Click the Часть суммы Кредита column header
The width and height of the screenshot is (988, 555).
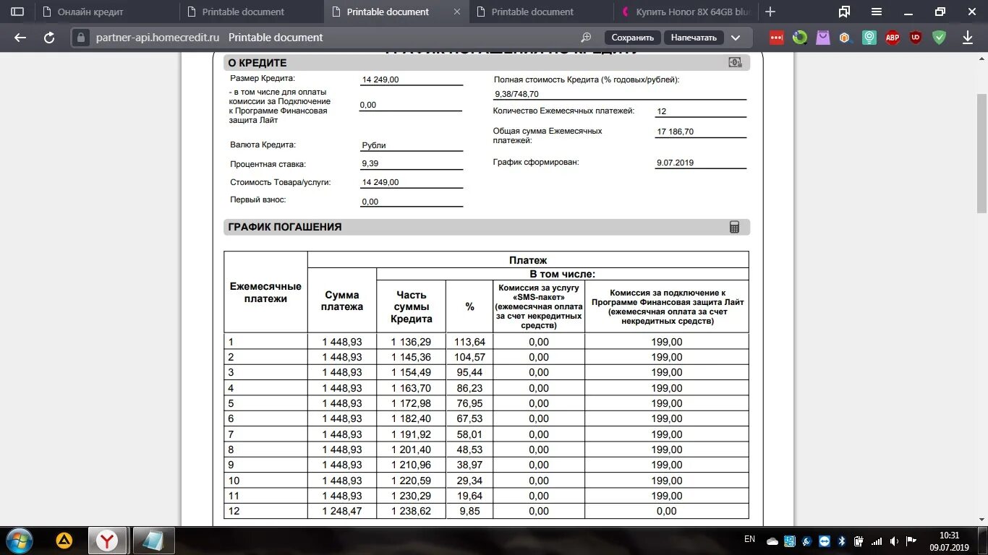(412, 306)
